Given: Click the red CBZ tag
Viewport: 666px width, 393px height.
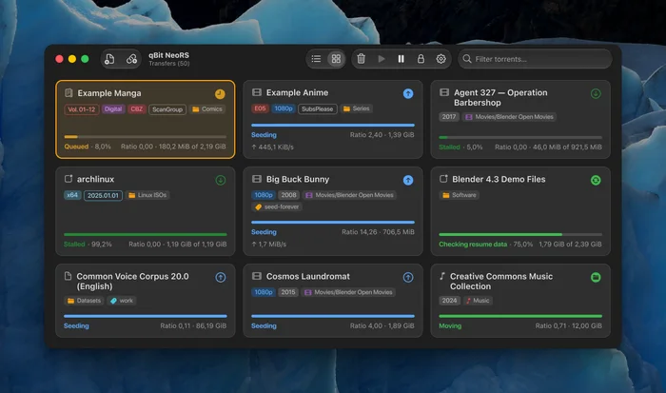Looking at the screenshot, I should tap(137, 109).
